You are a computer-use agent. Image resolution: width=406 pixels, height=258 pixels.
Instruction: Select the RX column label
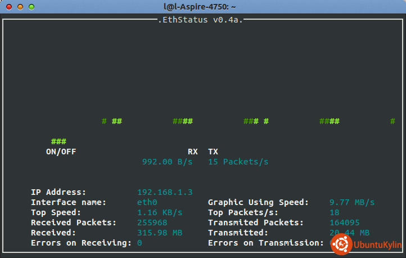tap(192, 152)
